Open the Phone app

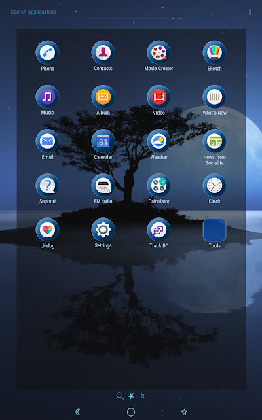[48, 53]
